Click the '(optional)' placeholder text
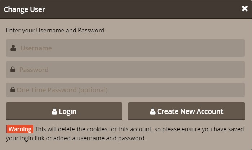Screen dimensions: 252x150 (93, 90)
